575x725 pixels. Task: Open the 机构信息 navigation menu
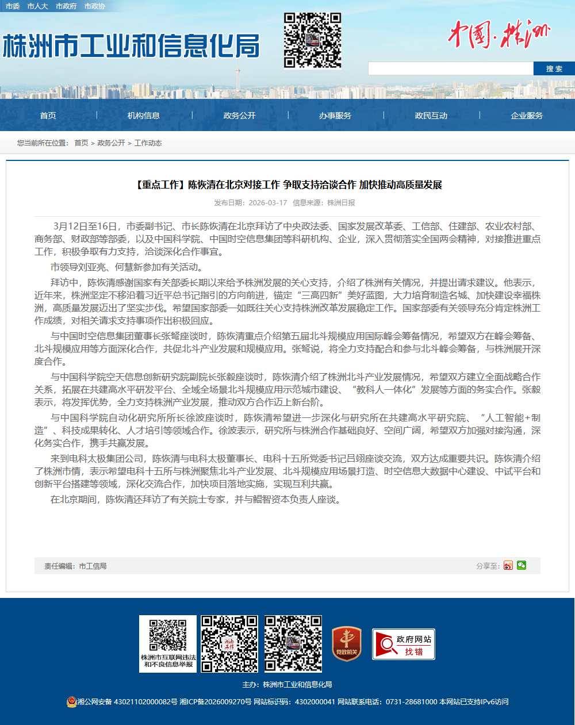[x=144, y=116]
